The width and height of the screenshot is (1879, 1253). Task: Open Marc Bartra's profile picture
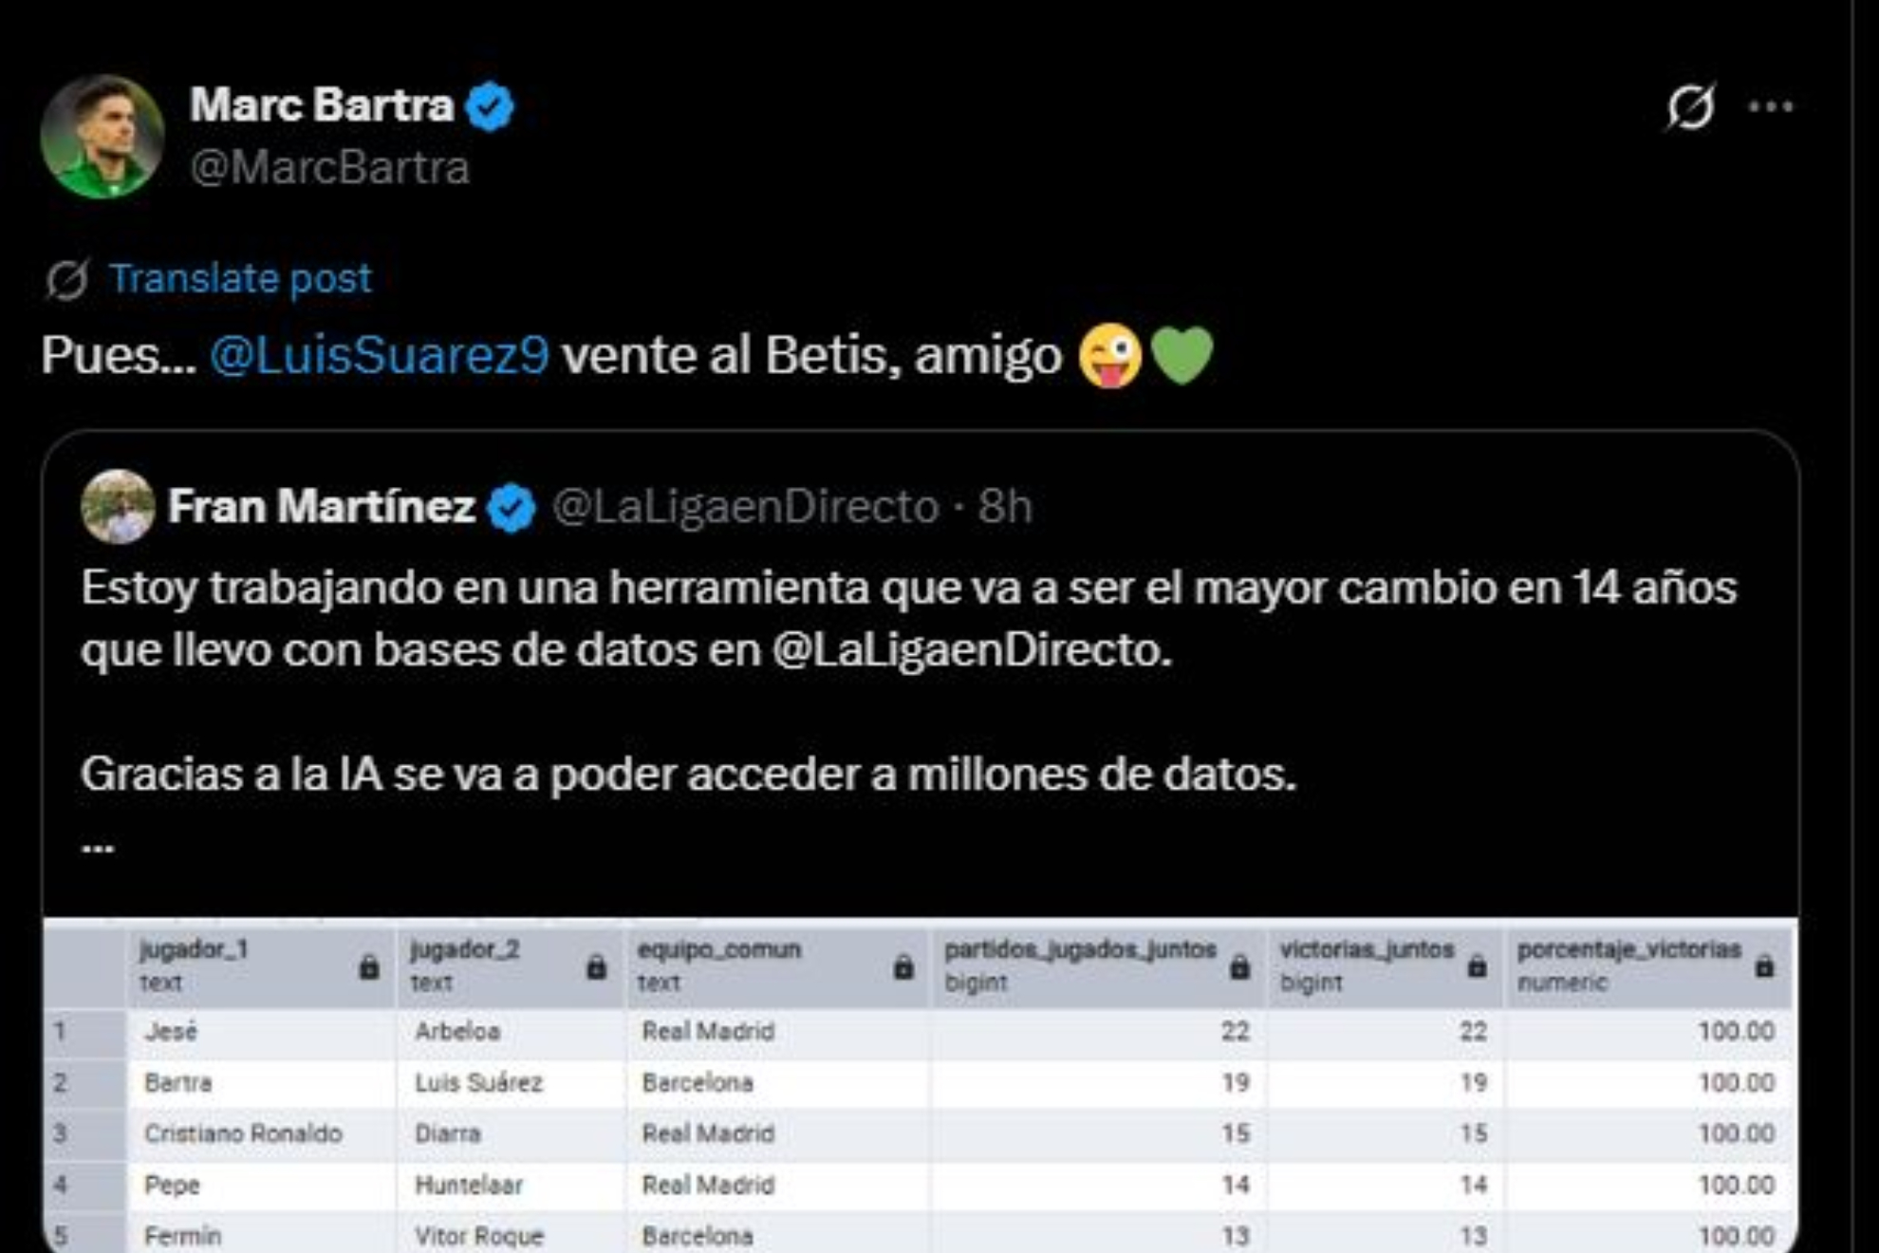[102, 137]
